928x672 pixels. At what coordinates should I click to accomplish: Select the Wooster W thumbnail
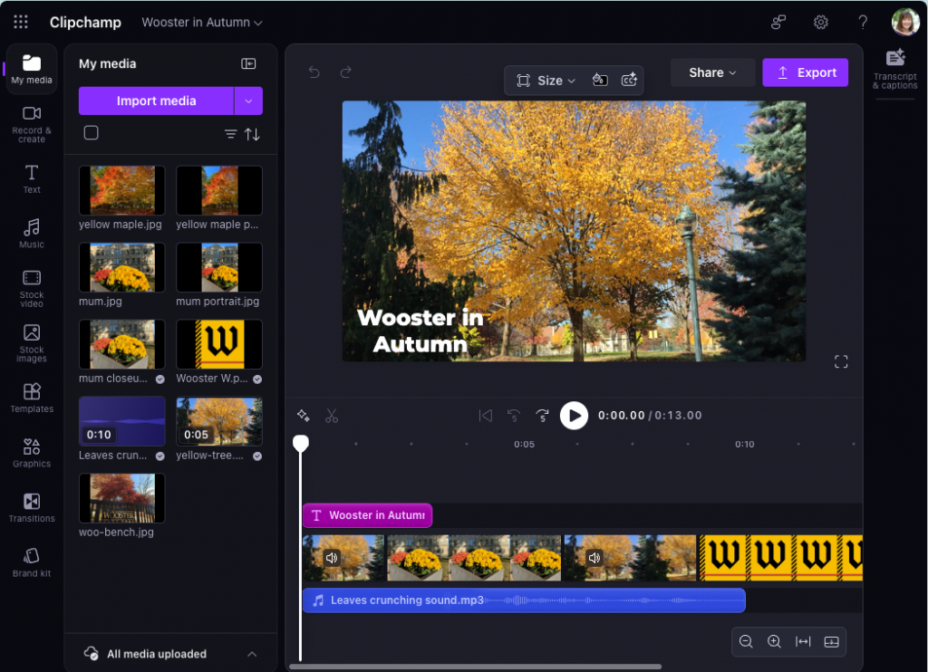[x=219, y=344]
